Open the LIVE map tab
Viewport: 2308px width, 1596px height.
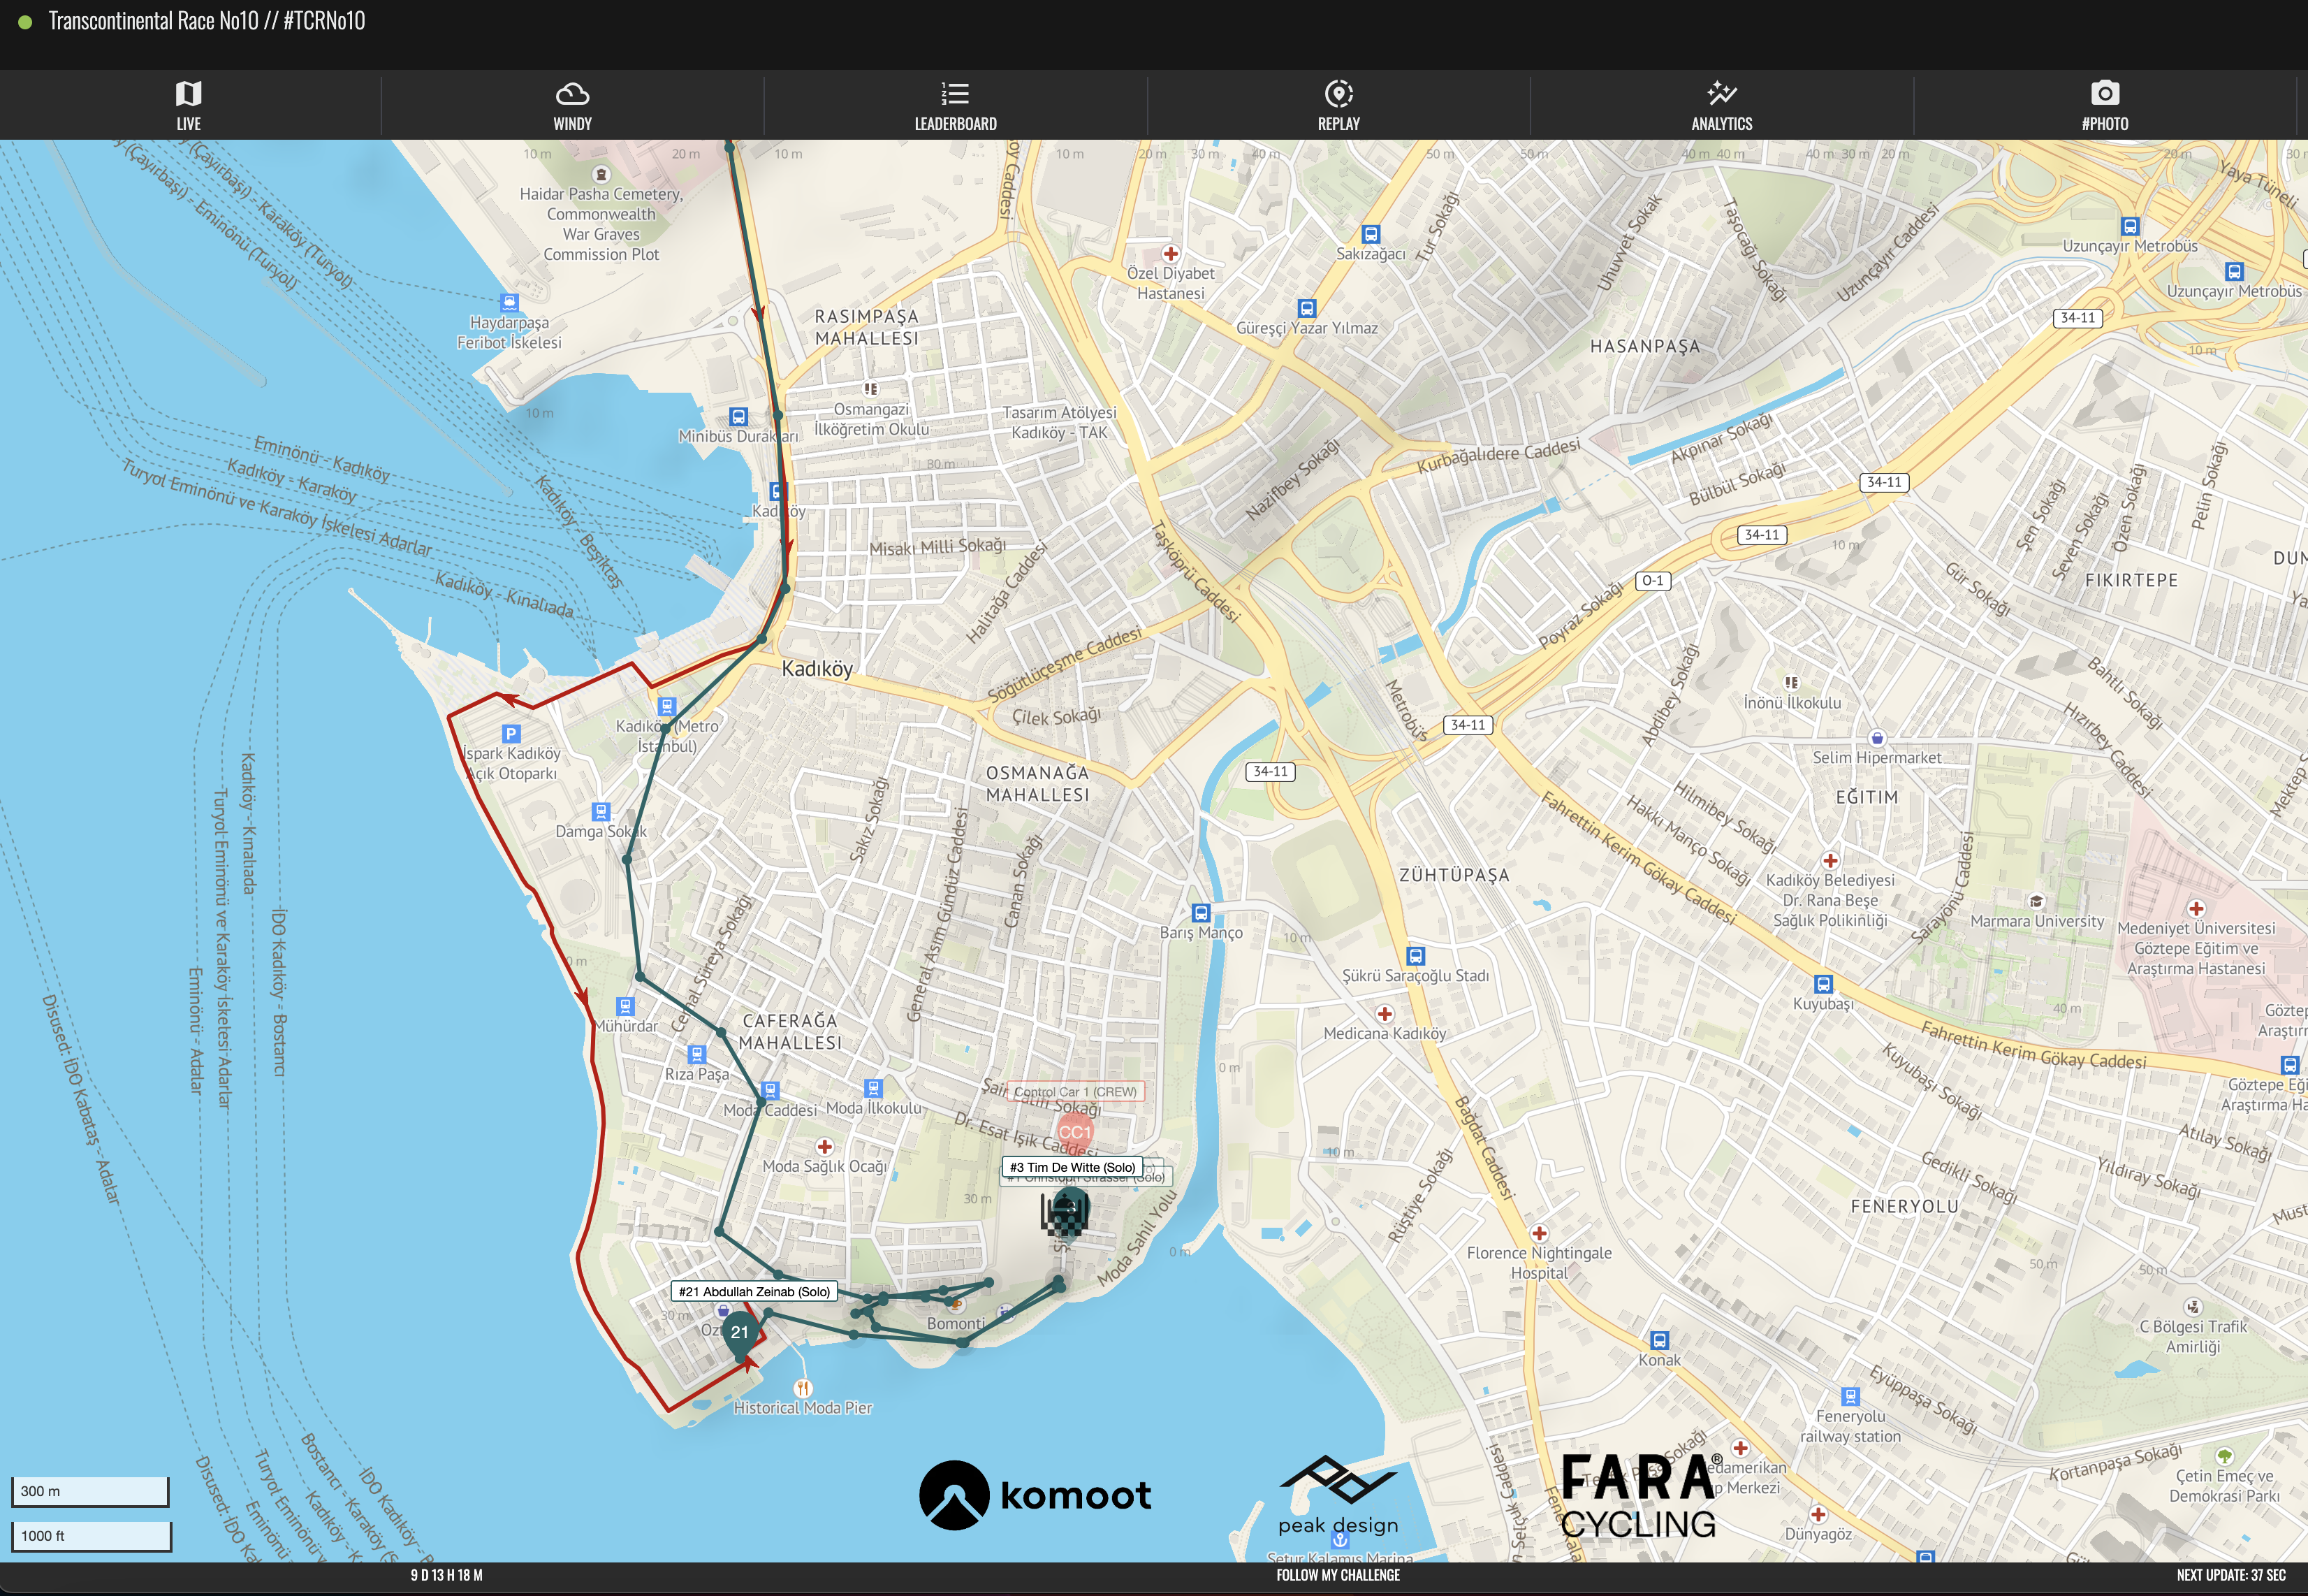point(189,105)
